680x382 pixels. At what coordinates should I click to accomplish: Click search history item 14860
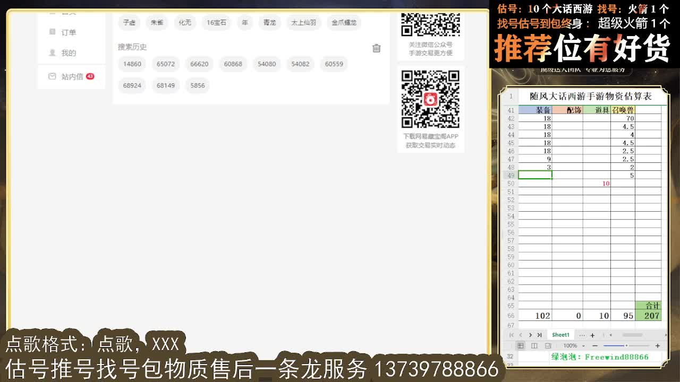point(132,64)
